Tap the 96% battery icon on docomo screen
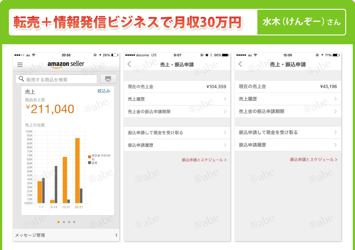The width and height of the screenshot is (355, 250). [225, 55]
